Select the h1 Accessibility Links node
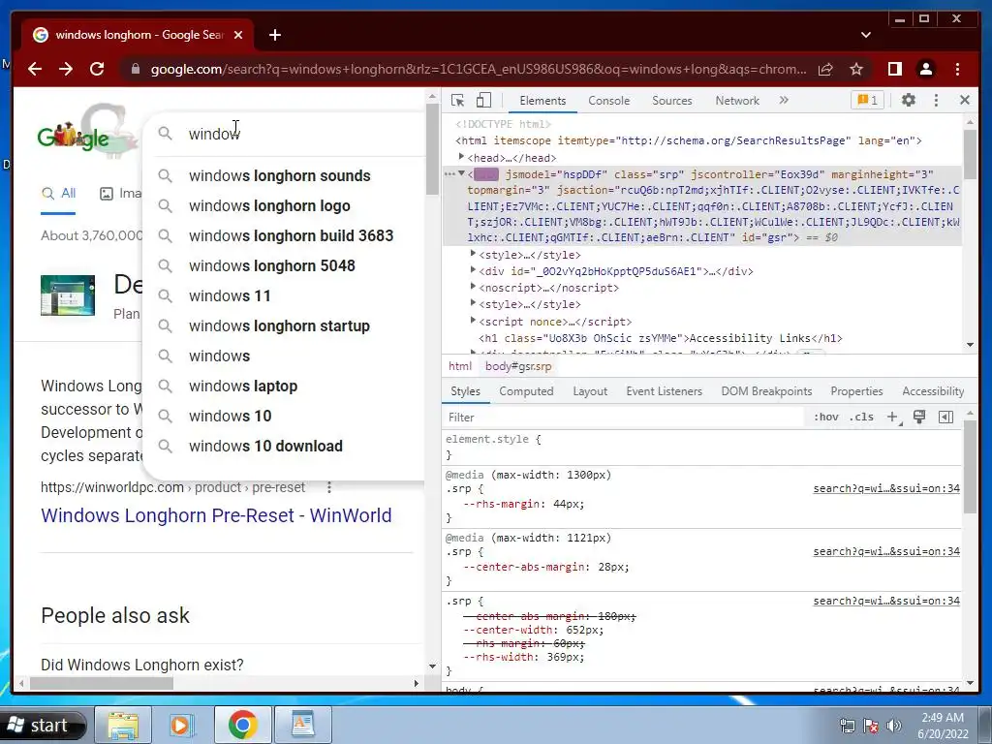This screenshot has height=744, width=992. pyautogui.click(x=661, y=338)
